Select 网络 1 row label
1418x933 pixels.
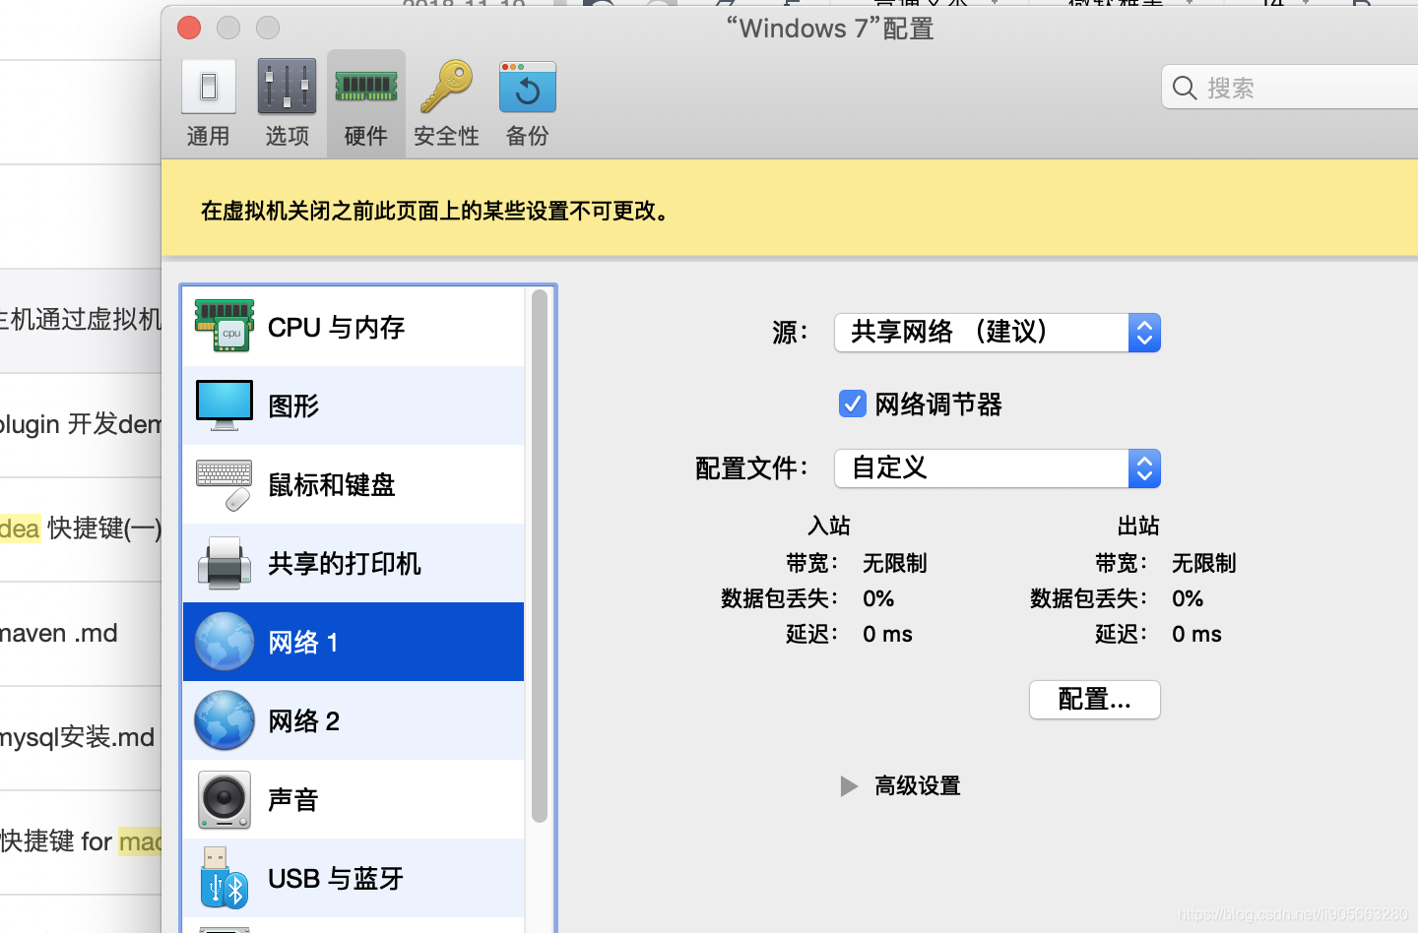[303, 643]
